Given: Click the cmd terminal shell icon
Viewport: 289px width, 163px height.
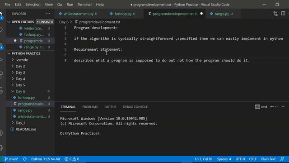Looking at the screenshot, I should [x=257, y=107].
